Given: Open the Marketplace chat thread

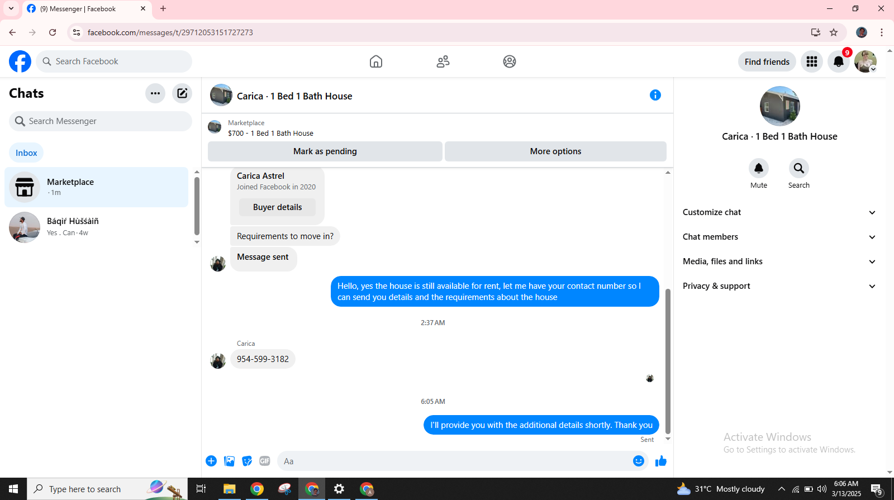Looking at the screenshot, I should [96, 187].
